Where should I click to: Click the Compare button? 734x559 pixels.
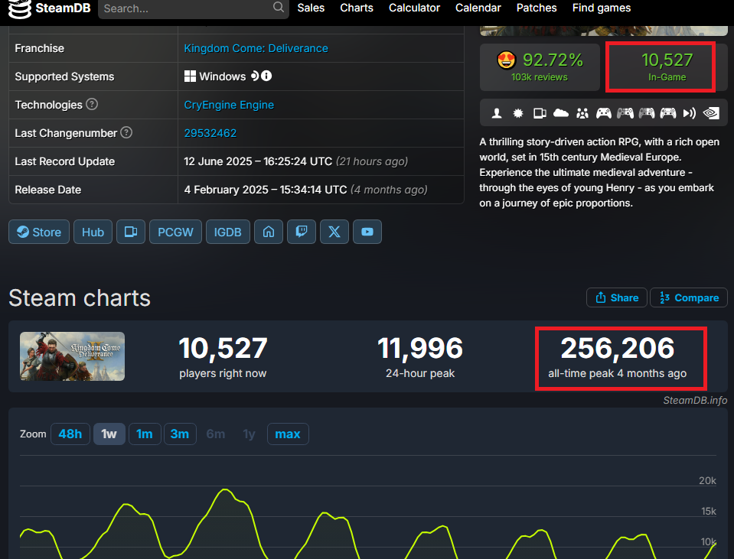click(x=689, y=297)
